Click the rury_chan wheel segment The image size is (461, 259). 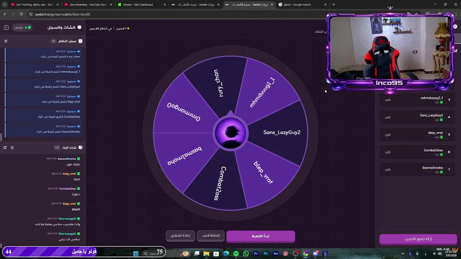(x=219, y=83)
